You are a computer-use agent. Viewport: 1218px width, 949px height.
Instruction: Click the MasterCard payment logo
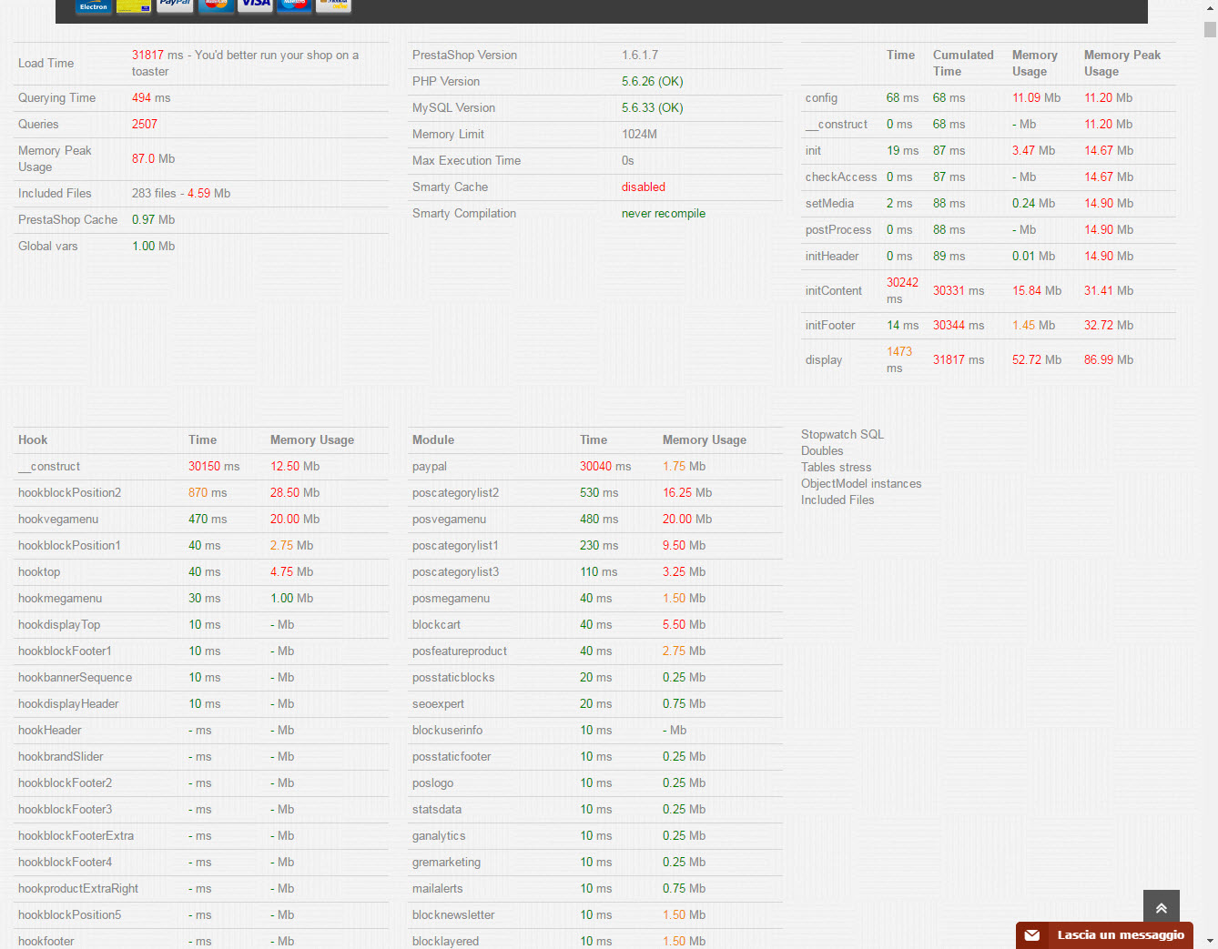point(216,5)
